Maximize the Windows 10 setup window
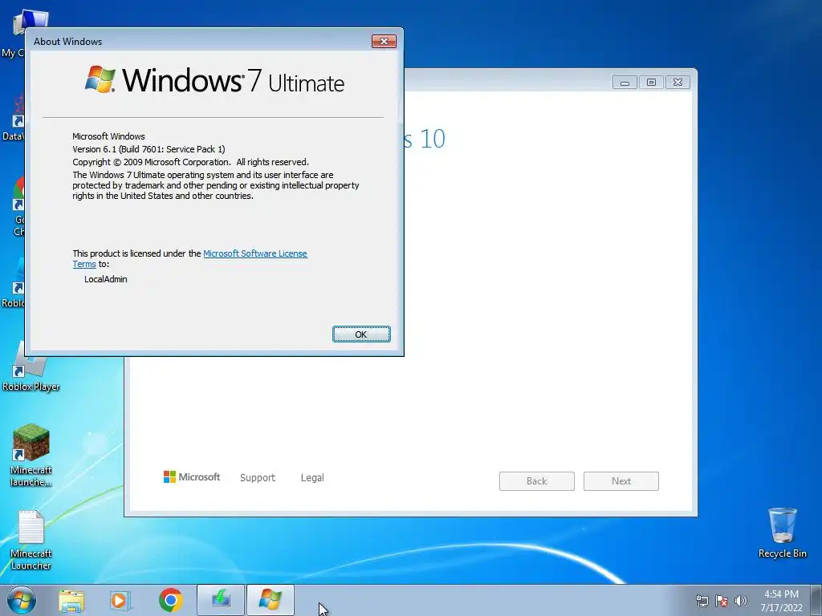This screenshot has height=616, width=822. coord(651,83)
